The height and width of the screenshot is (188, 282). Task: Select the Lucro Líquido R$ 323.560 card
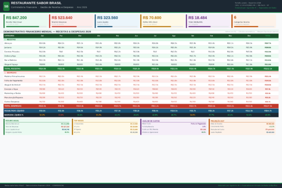click(x=116, y=21)
